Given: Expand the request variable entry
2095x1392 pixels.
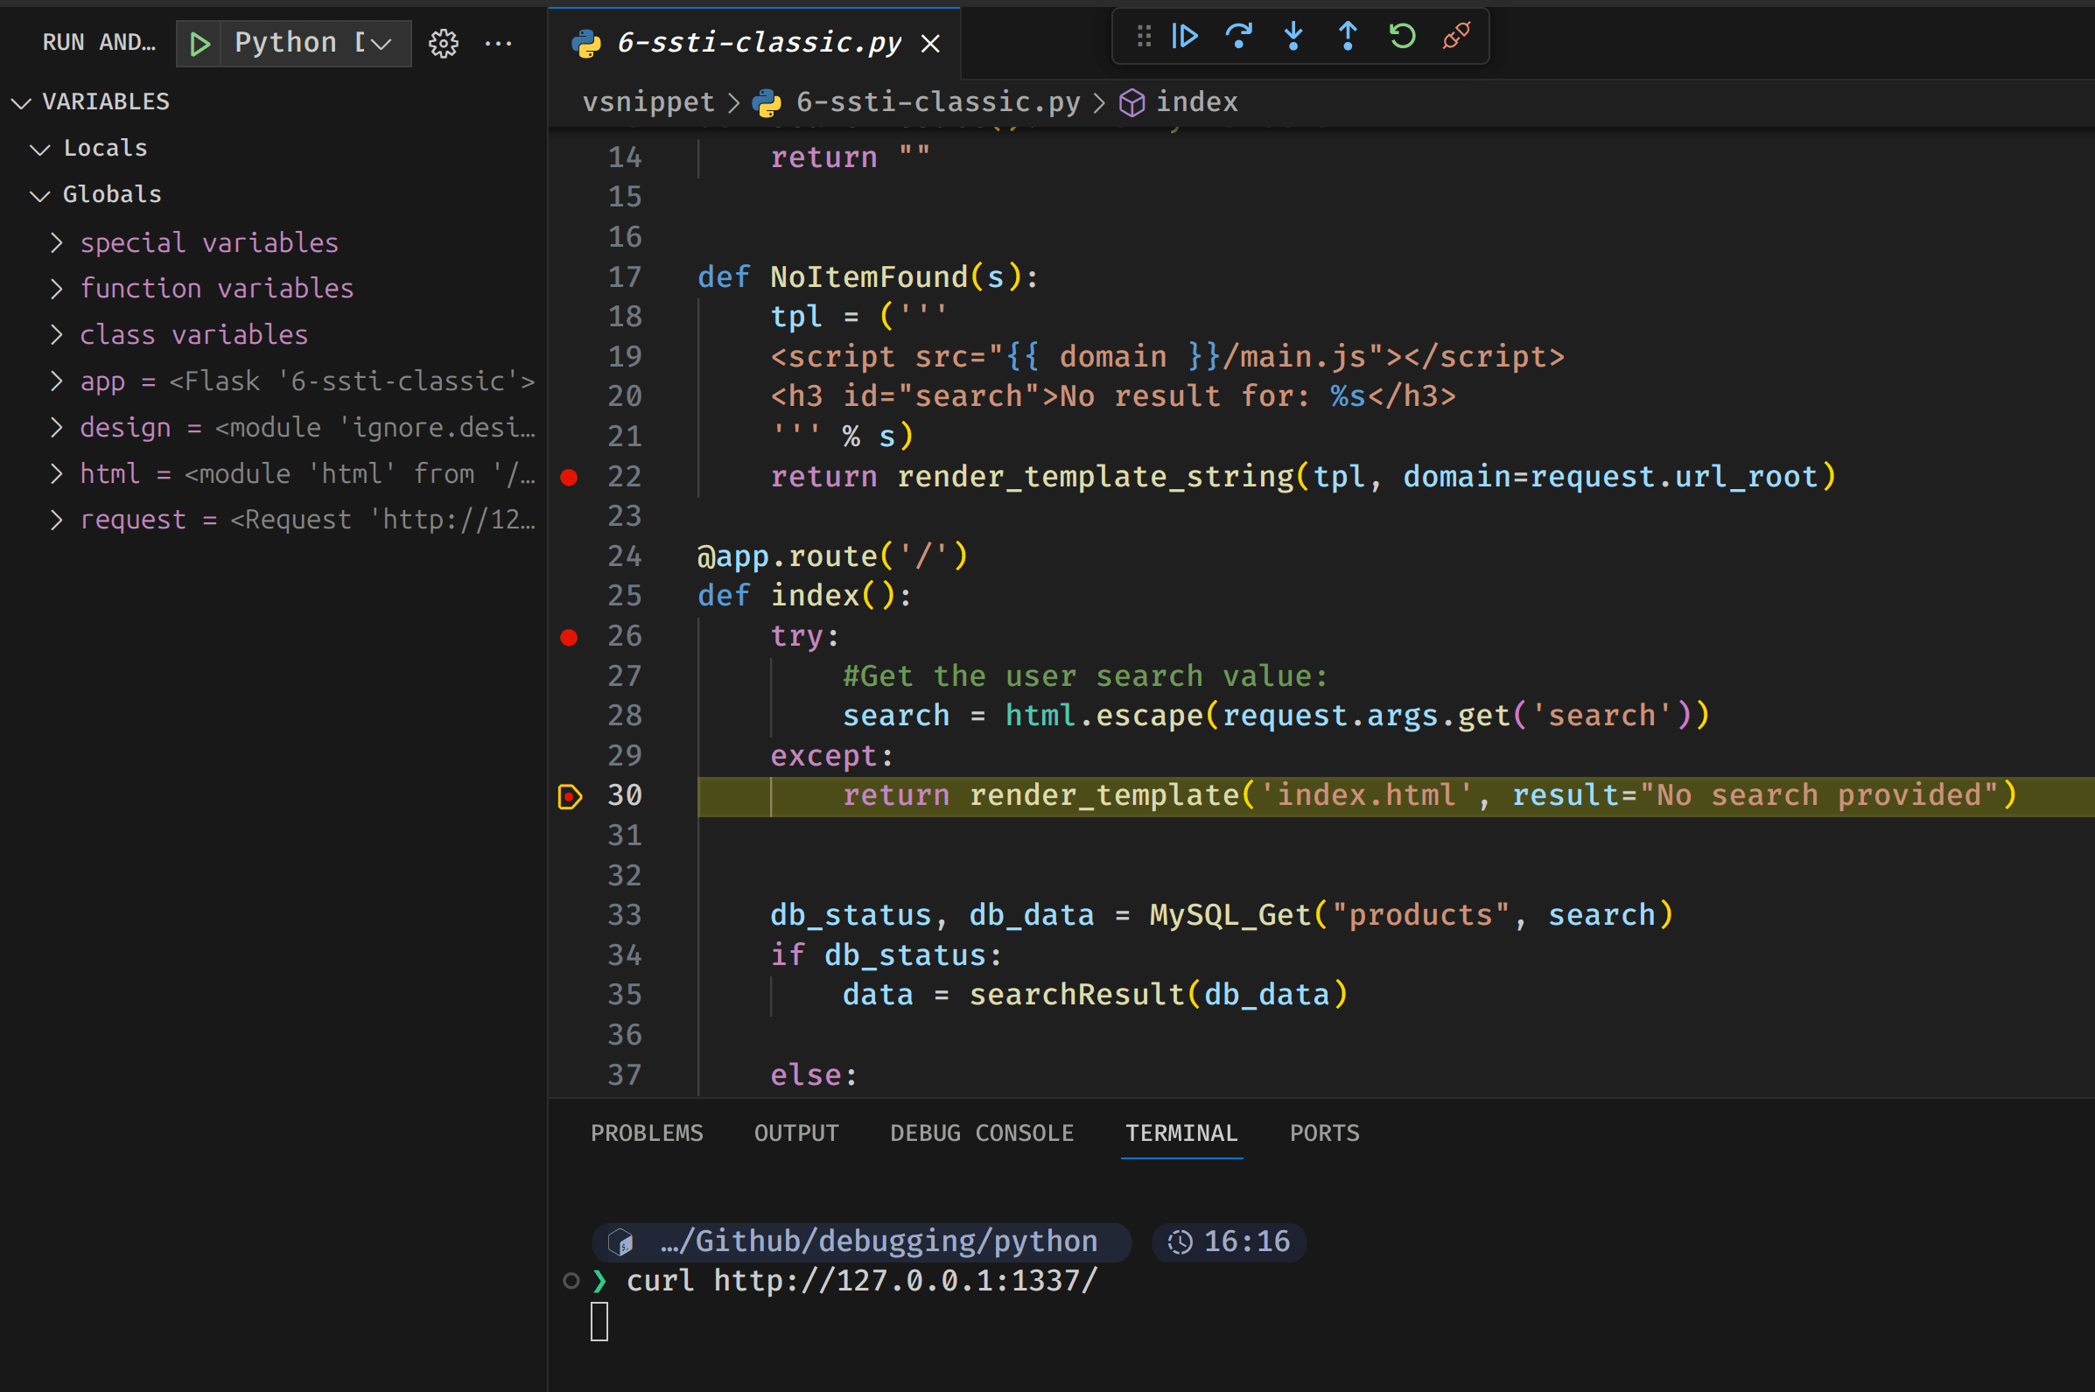Looking at the screenshot, I should click(57, 521).
